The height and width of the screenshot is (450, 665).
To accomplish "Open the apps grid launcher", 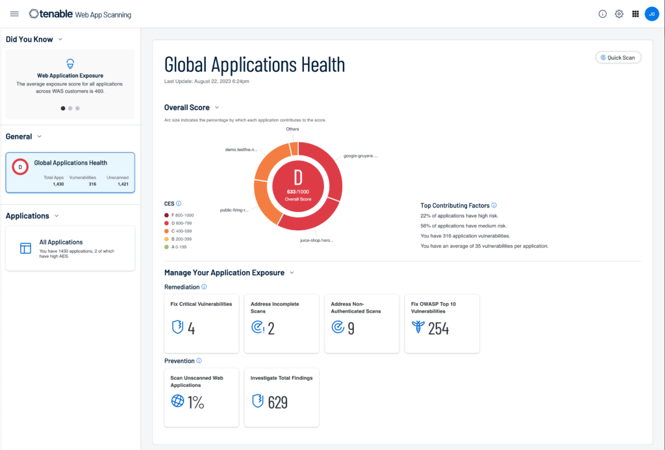I will pos(636,14).
